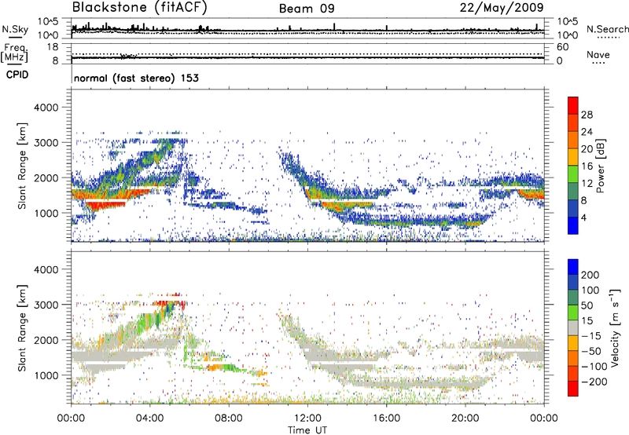Pick the bright blue bottom segment of Power colorbar

pyautogui.click(x=573, y=225)
